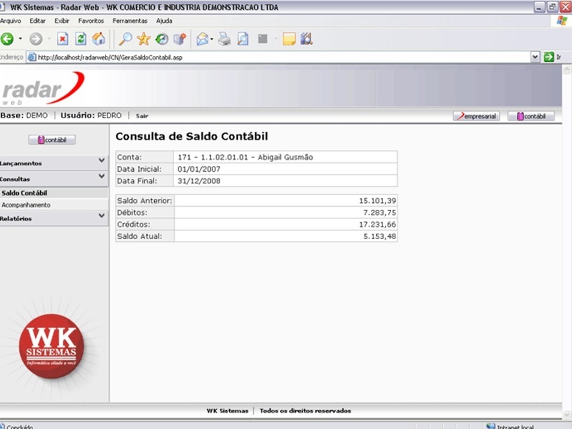The width and height of the screenshot is (572, 429).
Task: Refresh the page with the Refresh icon
Action: point(80,40)
